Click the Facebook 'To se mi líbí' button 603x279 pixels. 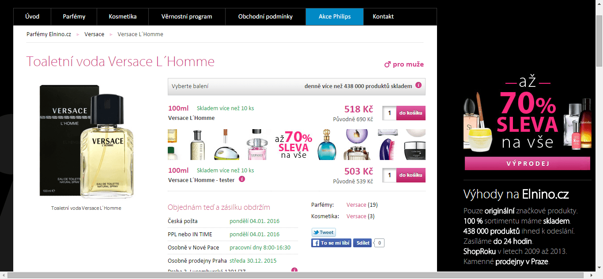(331, 243)
